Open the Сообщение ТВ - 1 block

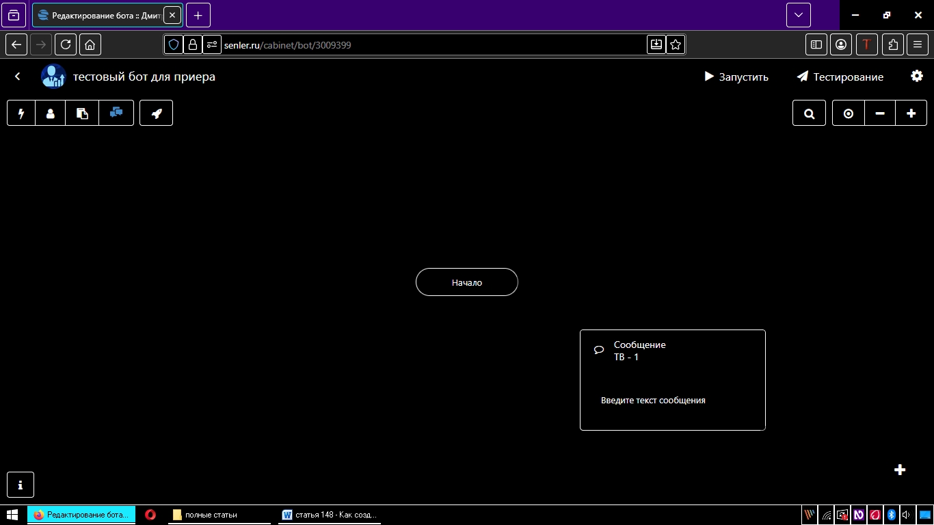pos(672,379)
